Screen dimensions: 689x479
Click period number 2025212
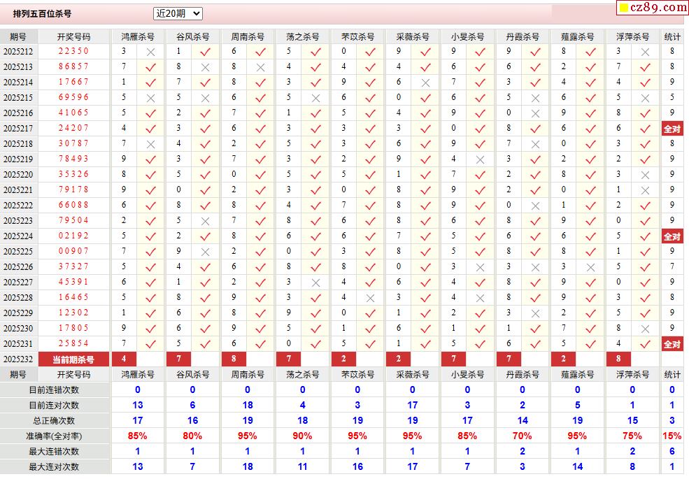pyautogui.click(x=18, y=52)
